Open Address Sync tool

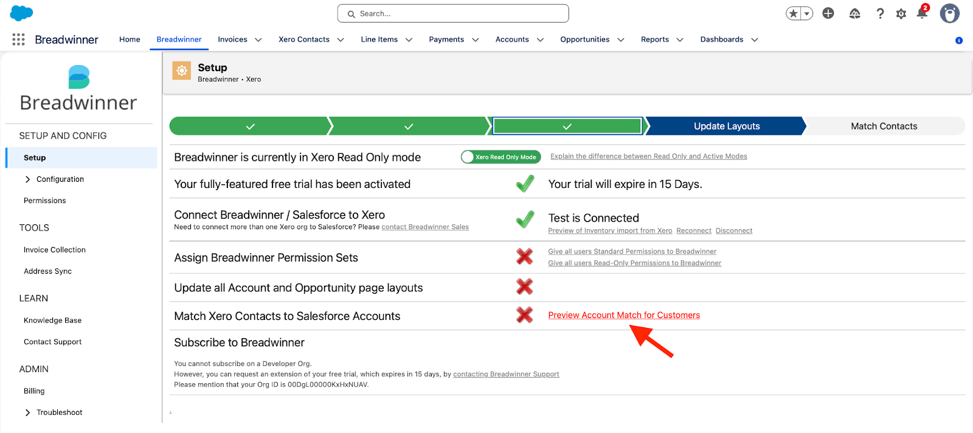pos(47,271)
